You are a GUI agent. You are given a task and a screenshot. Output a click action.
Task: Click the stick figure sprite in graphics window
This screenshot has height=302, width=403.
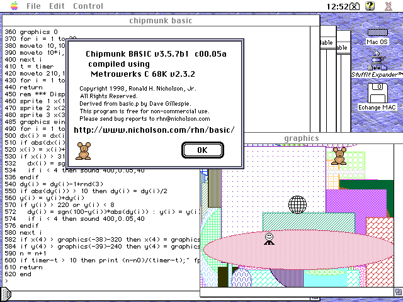point(269,239)
